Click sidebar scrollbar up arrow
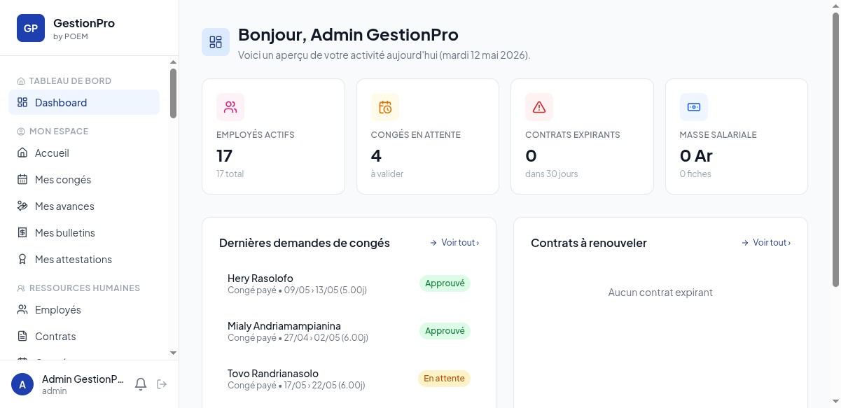 174,62
